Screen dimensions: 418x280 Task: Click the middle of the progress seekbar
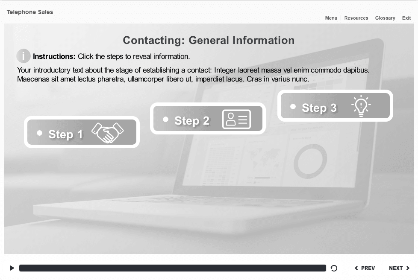[x=172, y=268]
